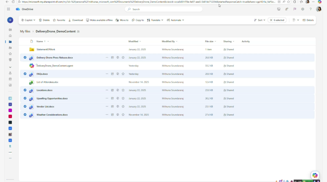
Task: Expand the Translate dropdown in the toolbar
Action: click(x=155, y=20)
